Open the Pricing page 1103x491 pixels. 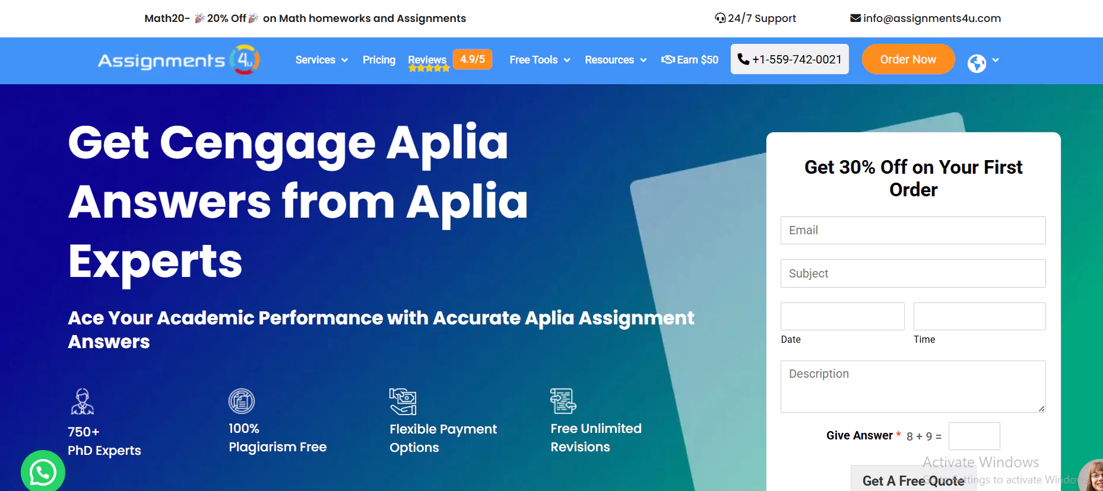(379, 60)
